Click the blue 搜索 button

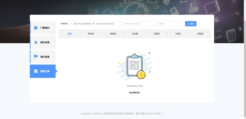[x=191, y=24]
